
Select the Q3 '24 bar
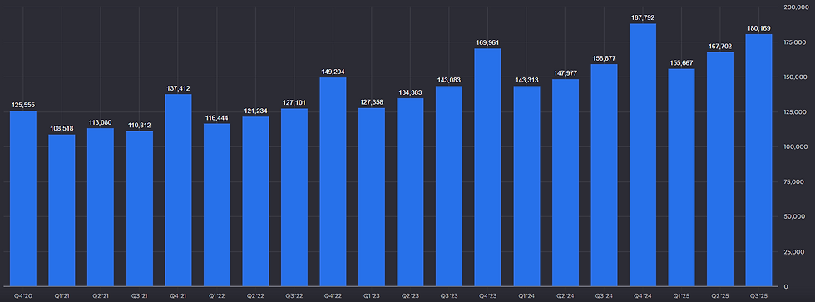click(x=605, y=176)
